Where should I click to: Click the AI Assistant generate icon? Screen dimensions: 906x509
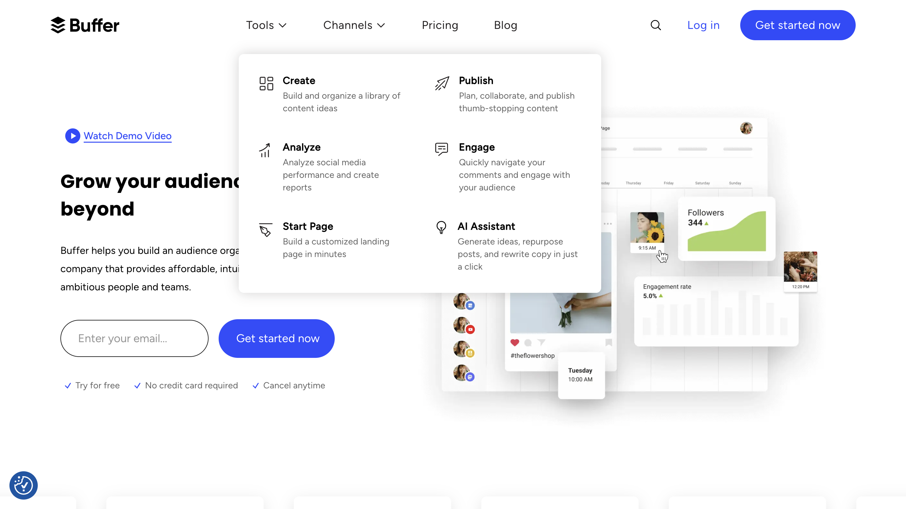coord(441,226)
